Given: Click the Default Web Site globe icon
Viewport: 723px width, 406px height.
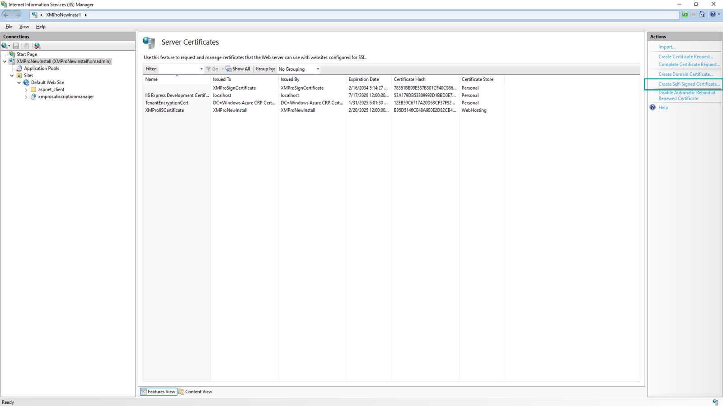Looking at the screenshot, I should [26, 83].
